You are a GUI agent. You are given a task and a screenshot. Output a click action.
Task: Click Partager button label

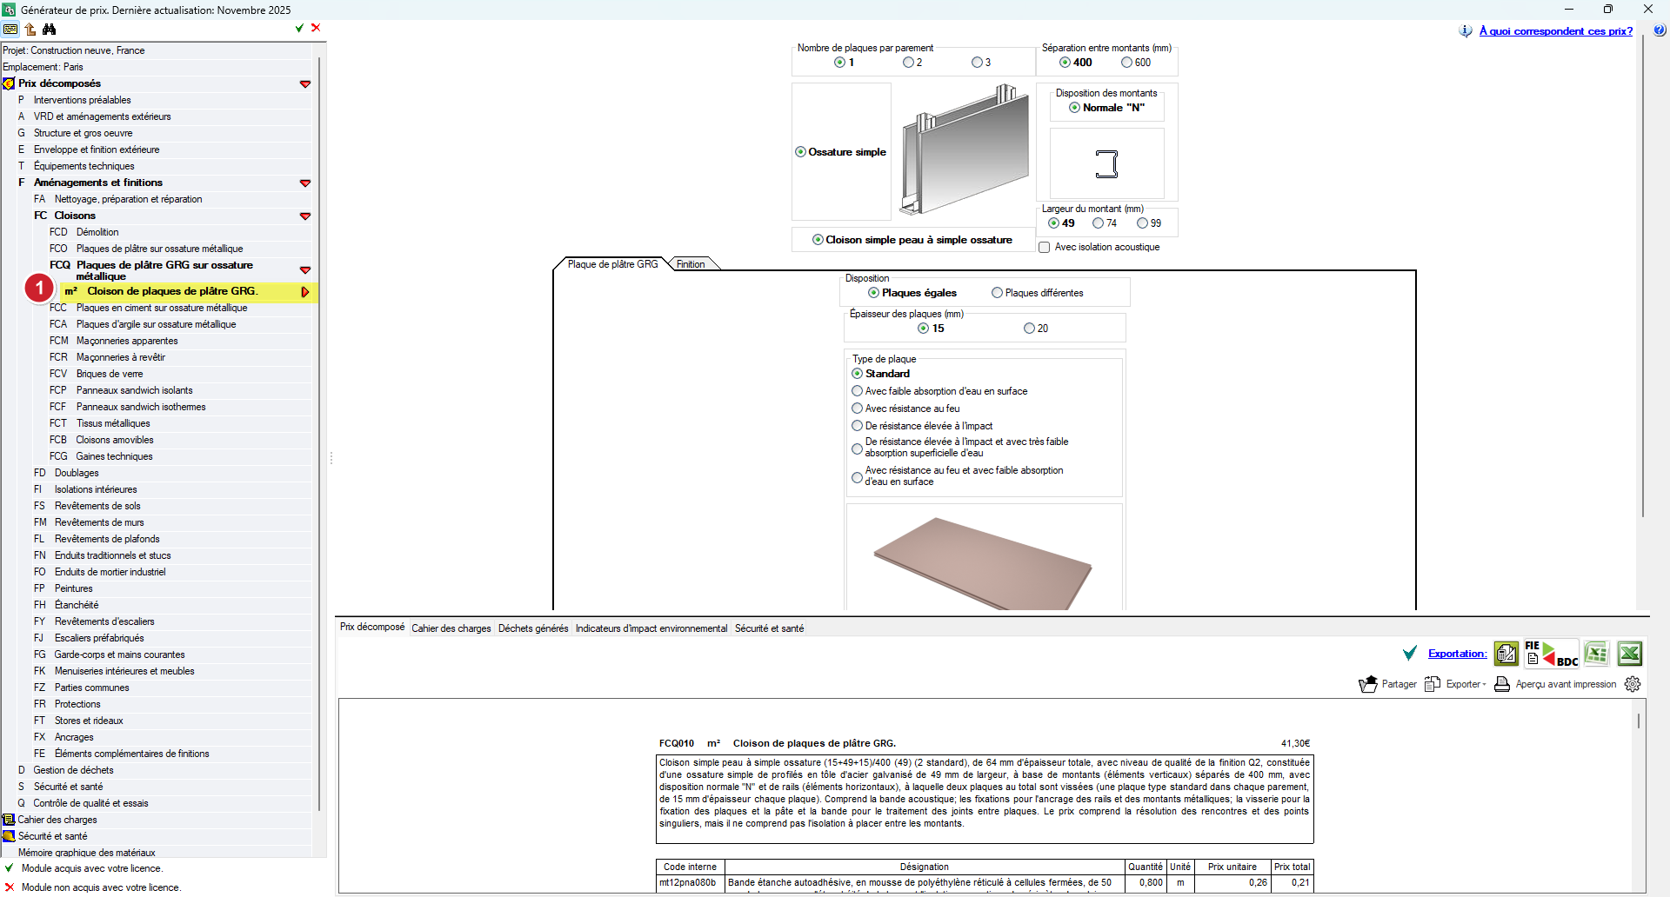1399,684
